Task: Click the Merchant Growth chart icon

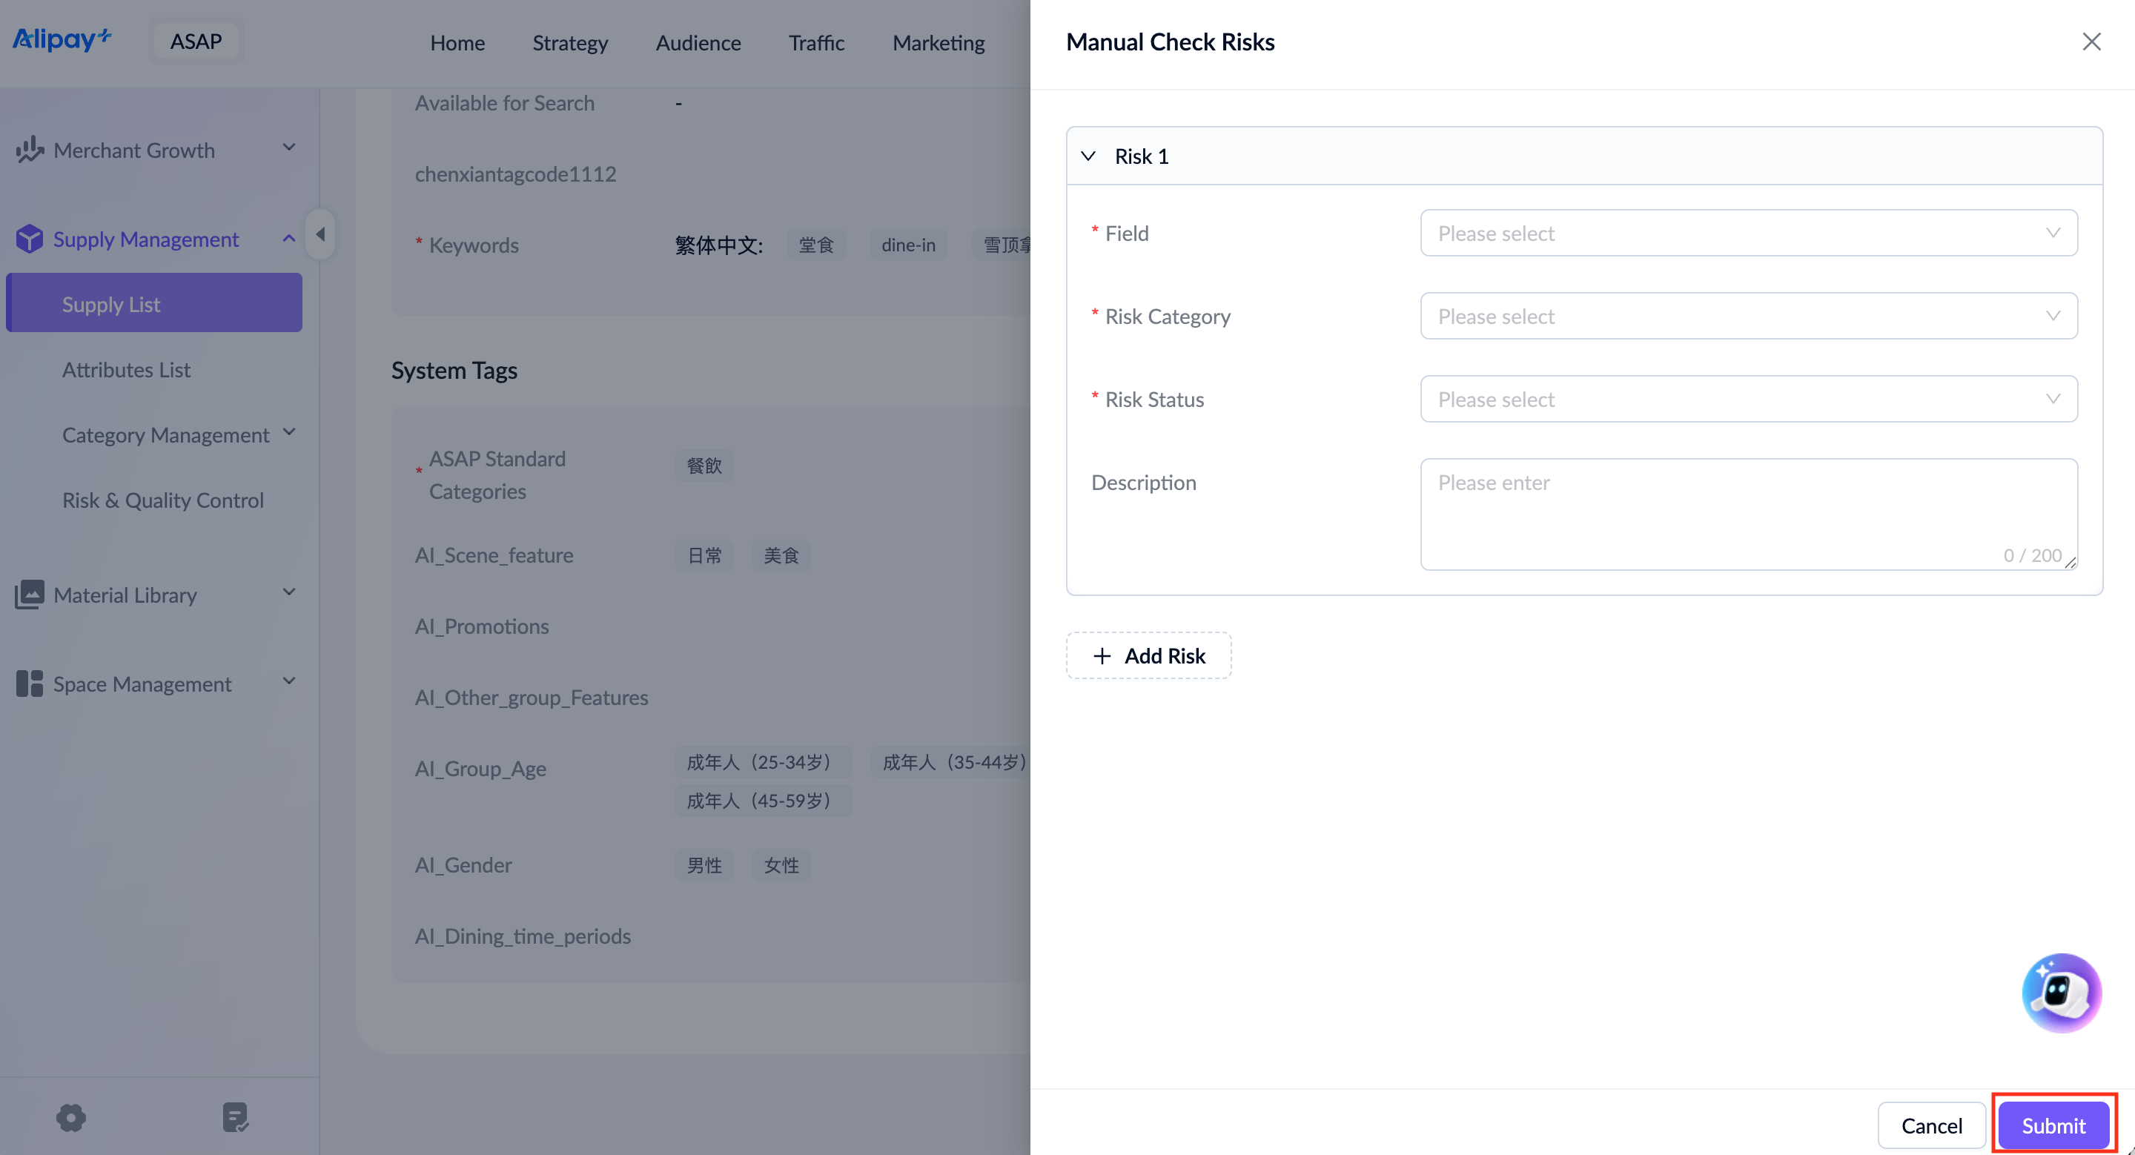Action: click(29, 150)
